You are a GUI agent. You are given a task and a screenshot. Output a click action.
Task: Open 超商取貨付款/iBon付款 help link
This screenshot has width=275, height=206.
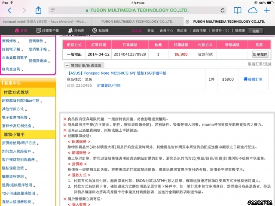(x=21, y=100)
